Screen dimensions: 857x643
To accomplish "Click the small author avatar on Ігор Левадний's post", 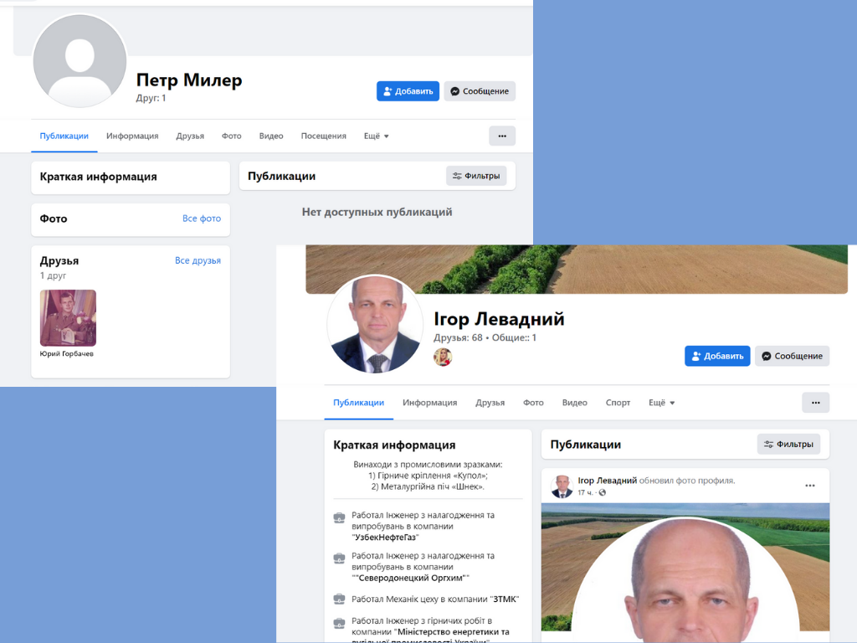I will tap(562, 486).
